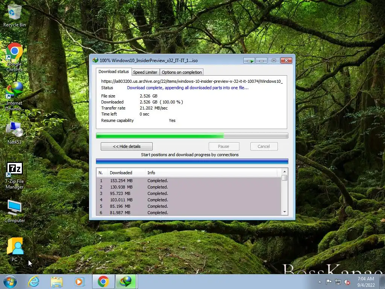Screen dimensions: 385x289
Task: Click the Time left 0 sec value
Action: coord(144,114)
